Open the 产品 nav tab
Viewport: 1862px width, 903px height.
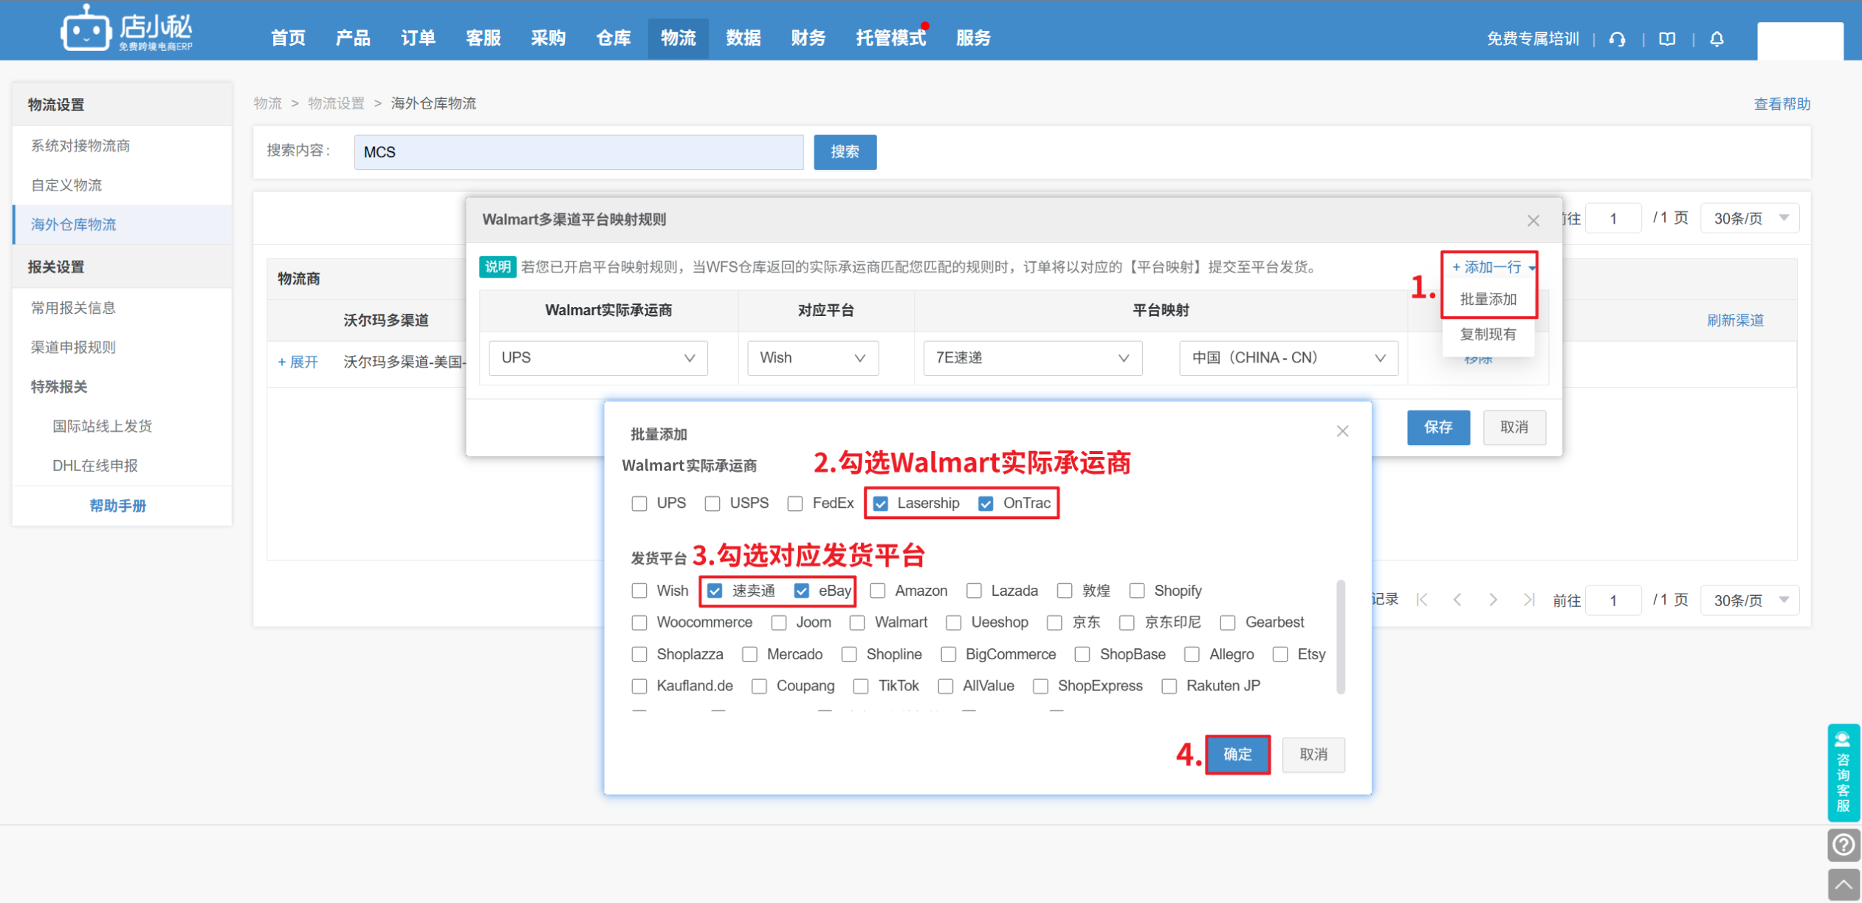(x=353, y=38)
